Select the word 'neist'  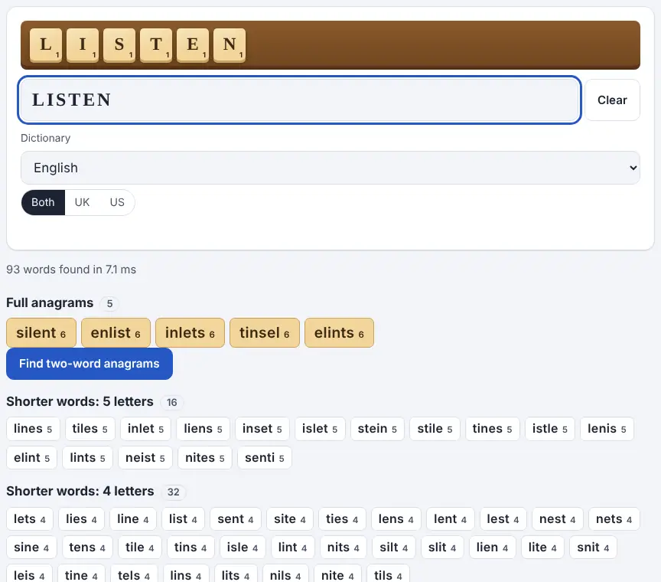click(145, 458)
